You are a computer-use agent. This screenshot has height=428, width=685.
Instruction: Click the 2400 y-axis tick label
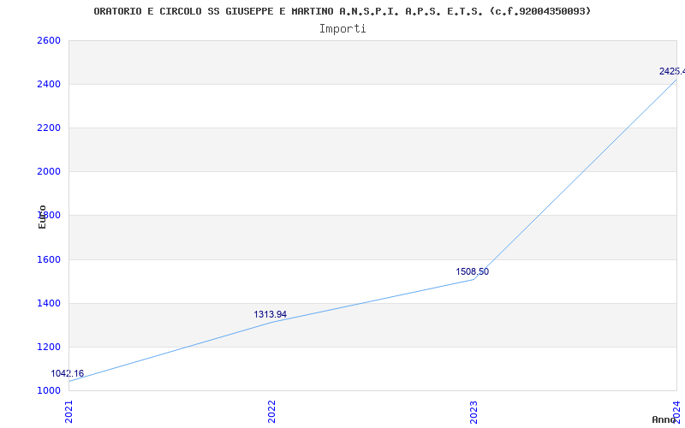tap(49, 84)
